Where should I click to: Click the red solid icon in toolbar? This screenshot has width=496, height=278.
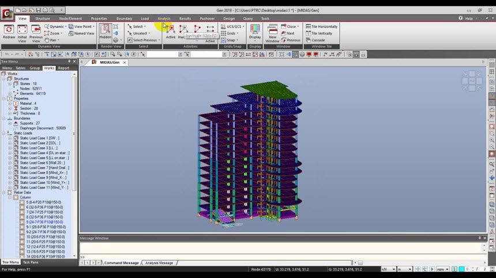(309, 55)
